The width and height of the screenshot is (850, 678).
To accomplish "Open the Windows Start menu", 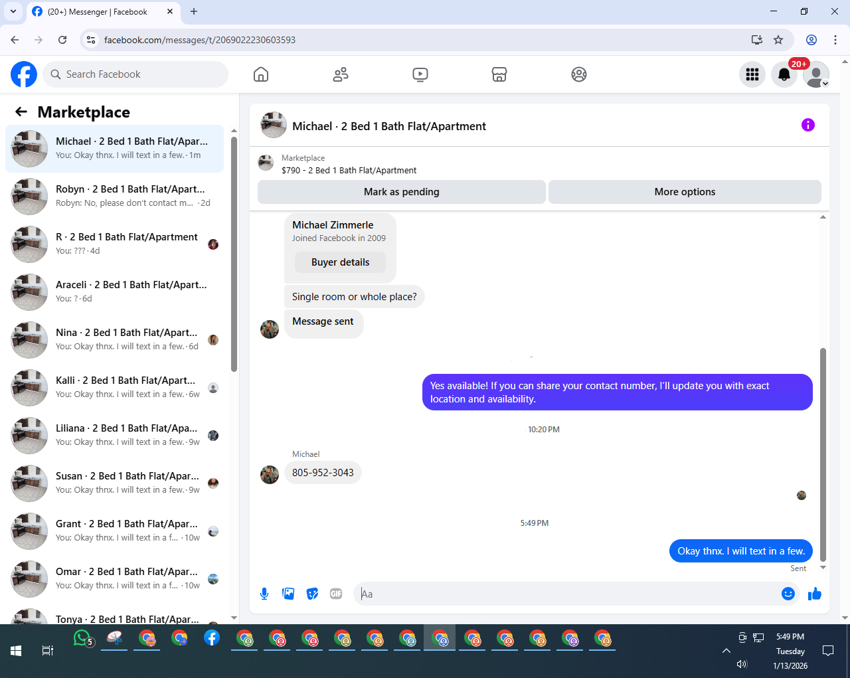I will tap(16, 651).
